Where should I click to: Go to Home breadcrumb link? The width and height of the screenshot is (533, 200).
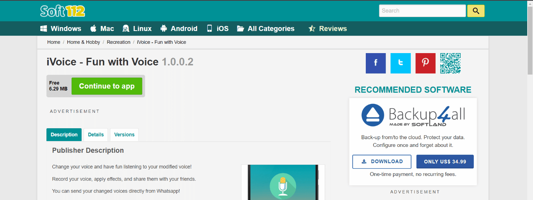coord(54,42)
